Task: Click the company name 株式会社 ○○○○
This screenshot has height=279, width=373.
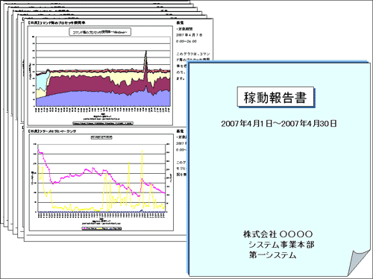Action: point(278,234)
